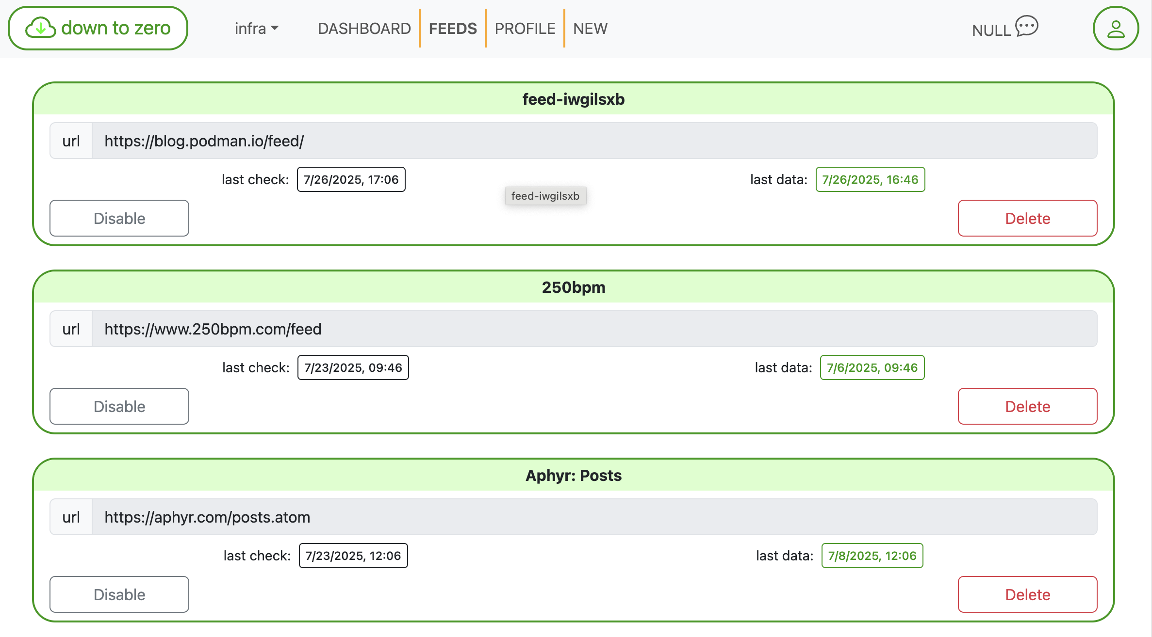Click last data date 7/26/2025, 16:46
The image size is (1152, 637).
(x=870, y=179)
